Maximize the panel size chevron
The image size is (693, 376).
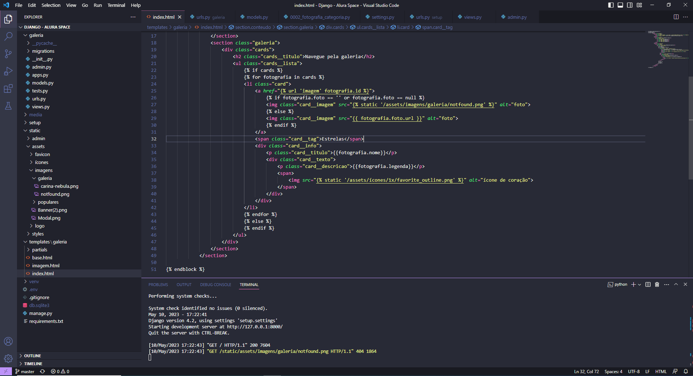point(676,285)
